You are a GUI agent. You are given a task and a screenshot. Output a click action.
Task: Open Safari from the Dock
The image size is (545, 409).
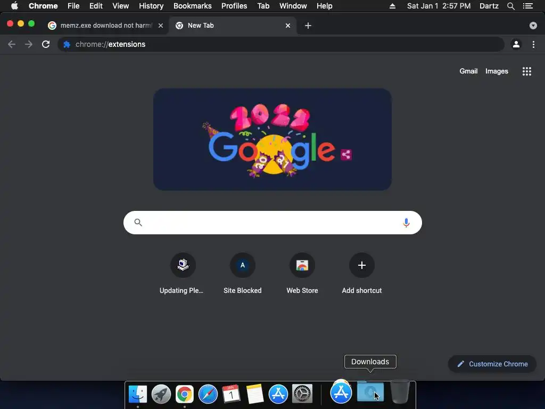208,394
